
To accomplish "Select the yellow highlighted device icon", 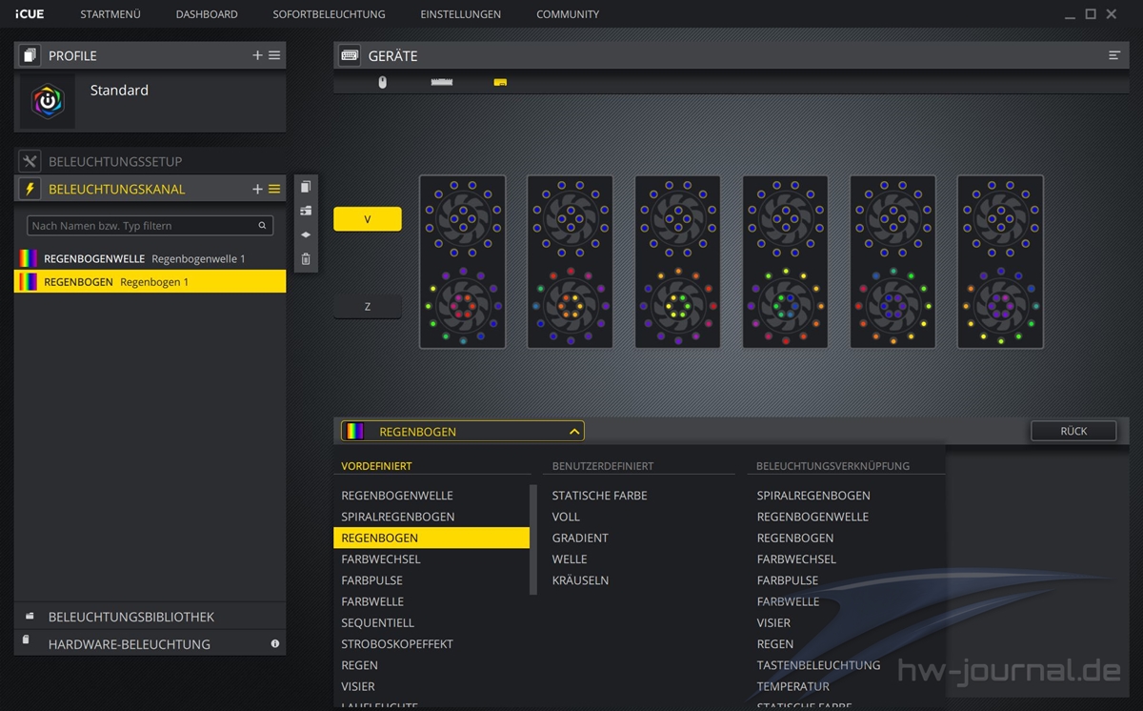I will [x=500, y=83].
